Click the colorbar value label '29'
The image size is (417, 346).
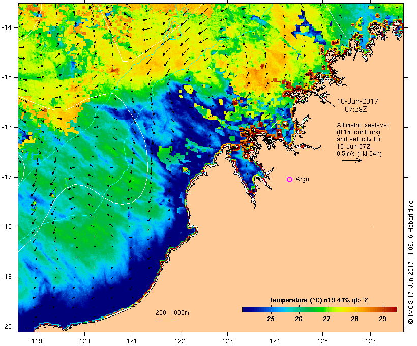click(383, 319)
